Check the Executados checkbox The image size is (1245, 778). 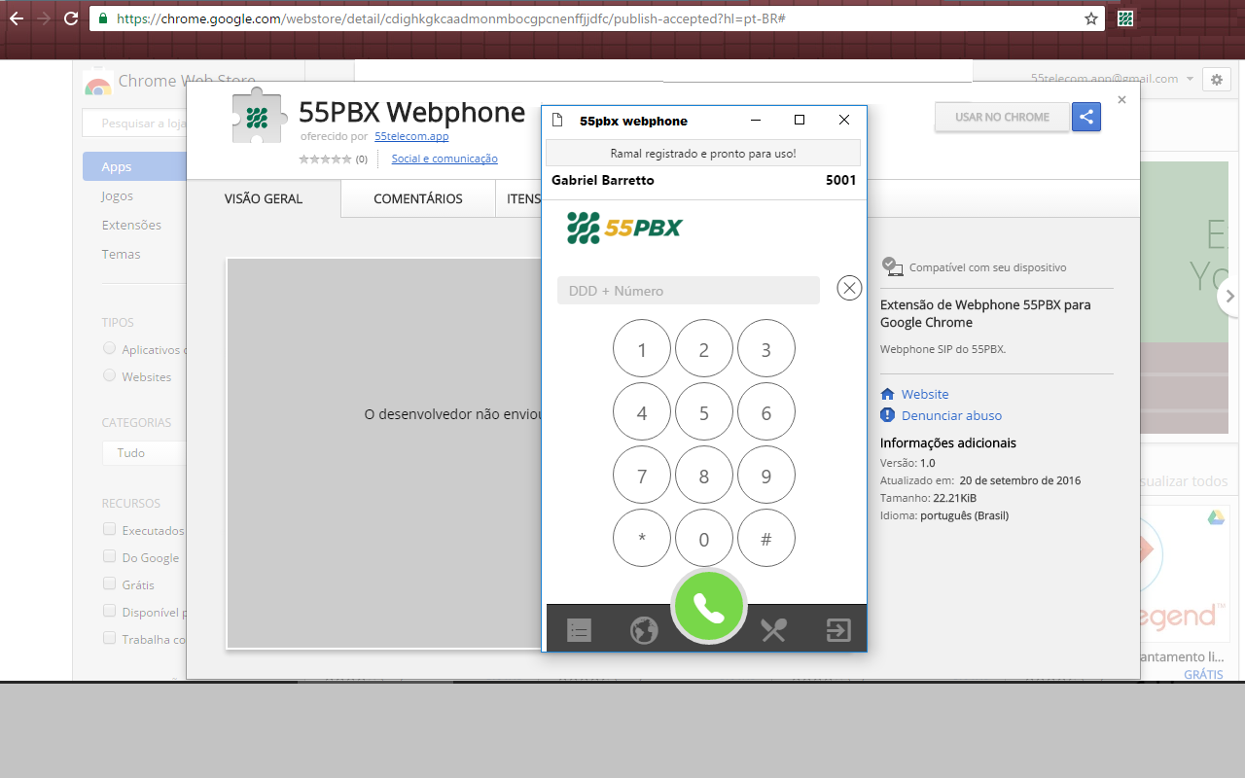(109, 530)
